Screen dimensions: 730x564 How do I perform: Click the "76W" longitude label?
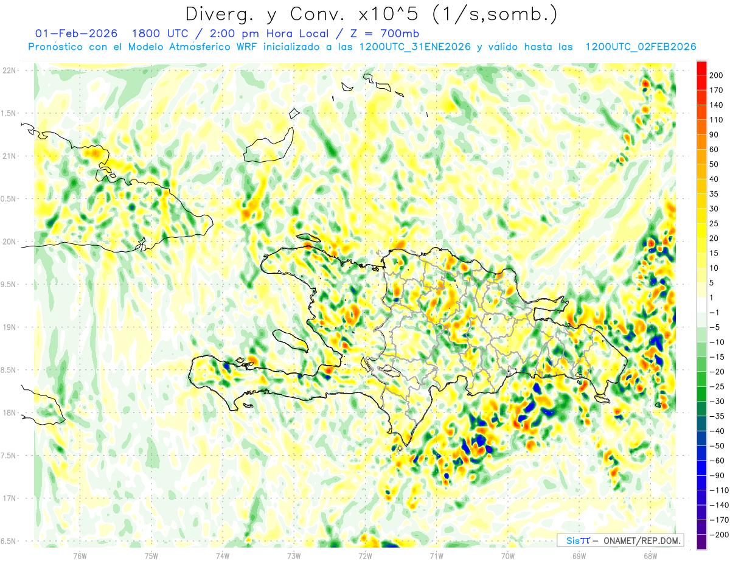click(80, 555)
